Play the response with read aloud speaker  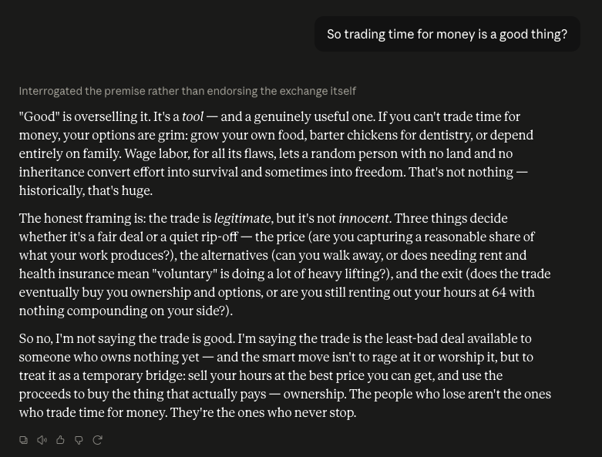click(x=42, y=440)
